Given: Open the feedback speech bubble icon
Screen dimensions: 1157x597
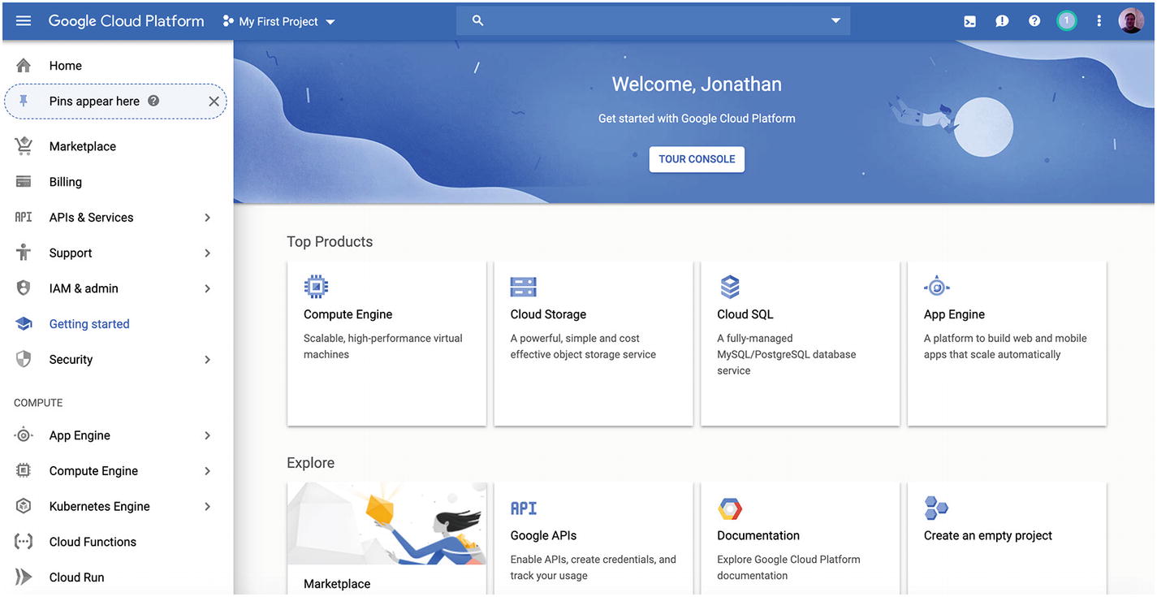Looking at the screenshot, I should pos(1002,21).
